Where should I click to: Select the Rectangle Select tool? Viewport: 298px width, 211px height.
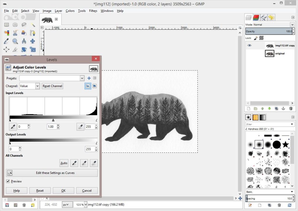[x=6, y=25]
